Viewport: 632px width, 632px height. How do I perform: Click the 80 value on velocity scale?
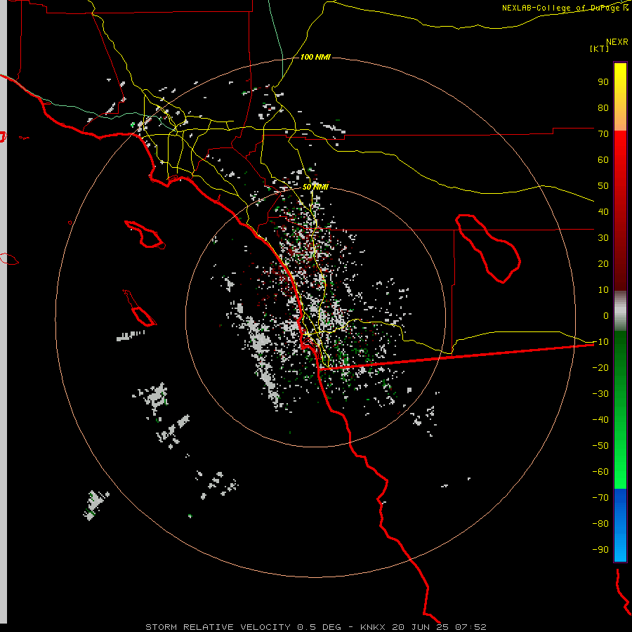(603, 107)
